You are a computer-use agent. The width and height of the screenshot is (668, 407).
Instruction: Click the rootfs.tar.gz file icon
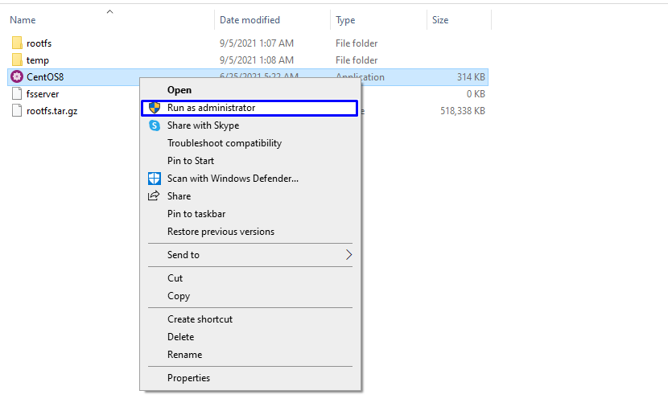(x=17, y=111)
